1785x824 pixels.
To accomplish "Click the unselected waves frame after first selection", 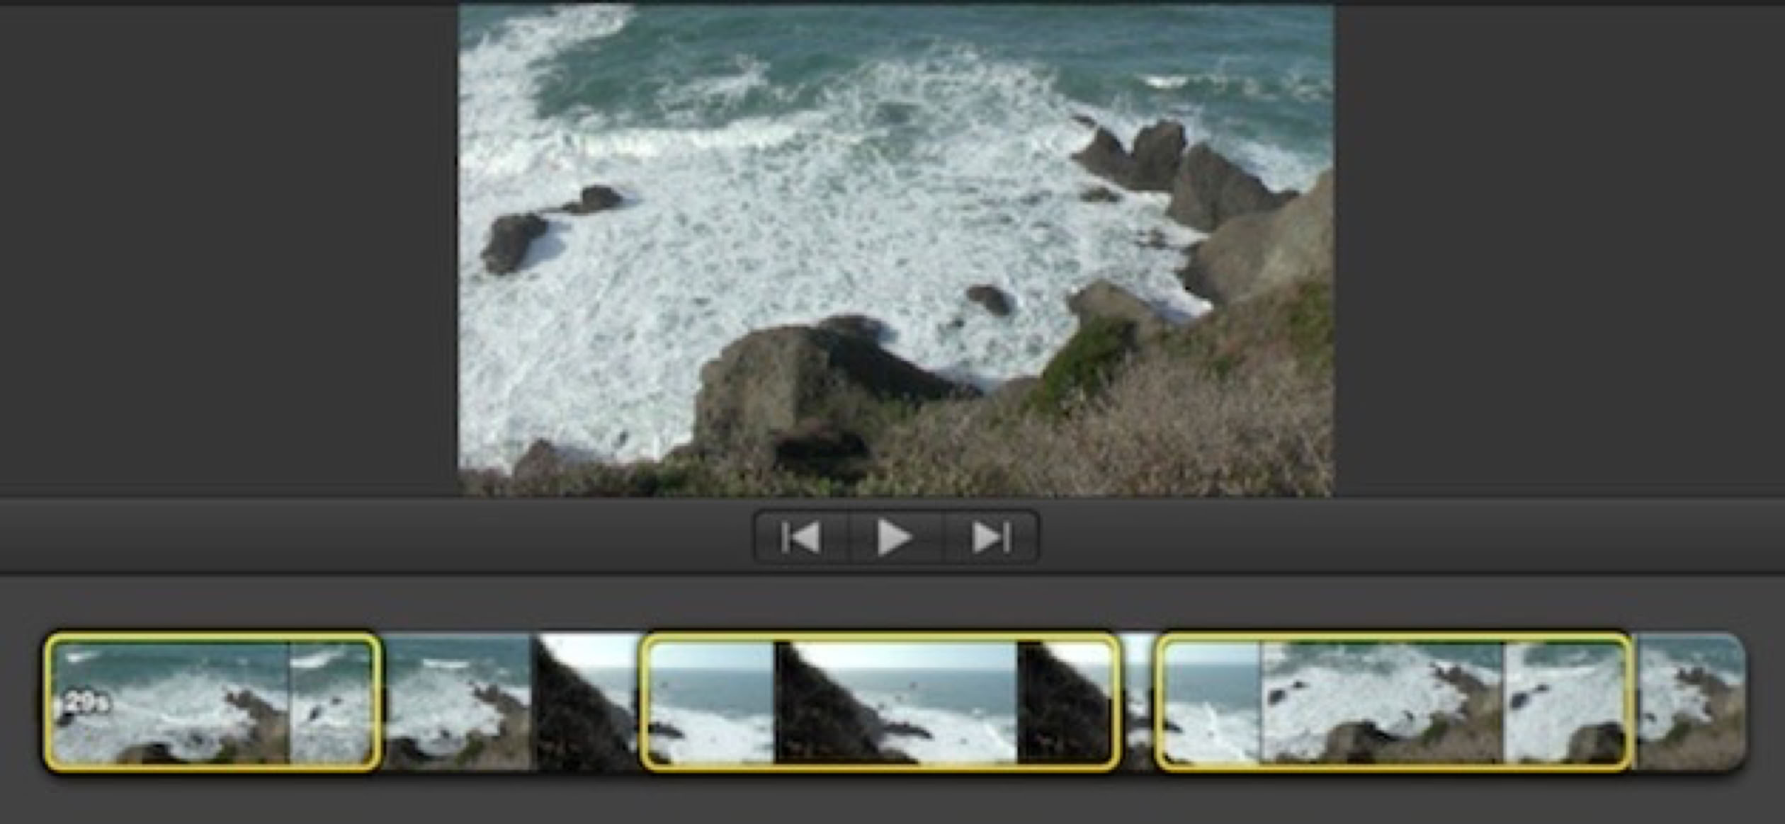I will point(457,701).
